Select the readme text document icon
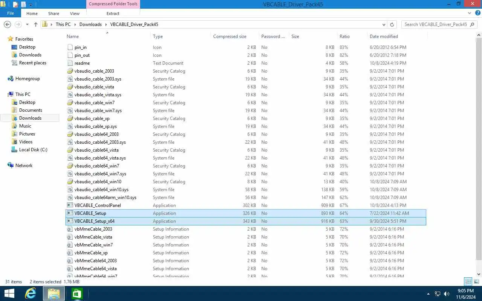482x301 pixels. pos(70,63)
